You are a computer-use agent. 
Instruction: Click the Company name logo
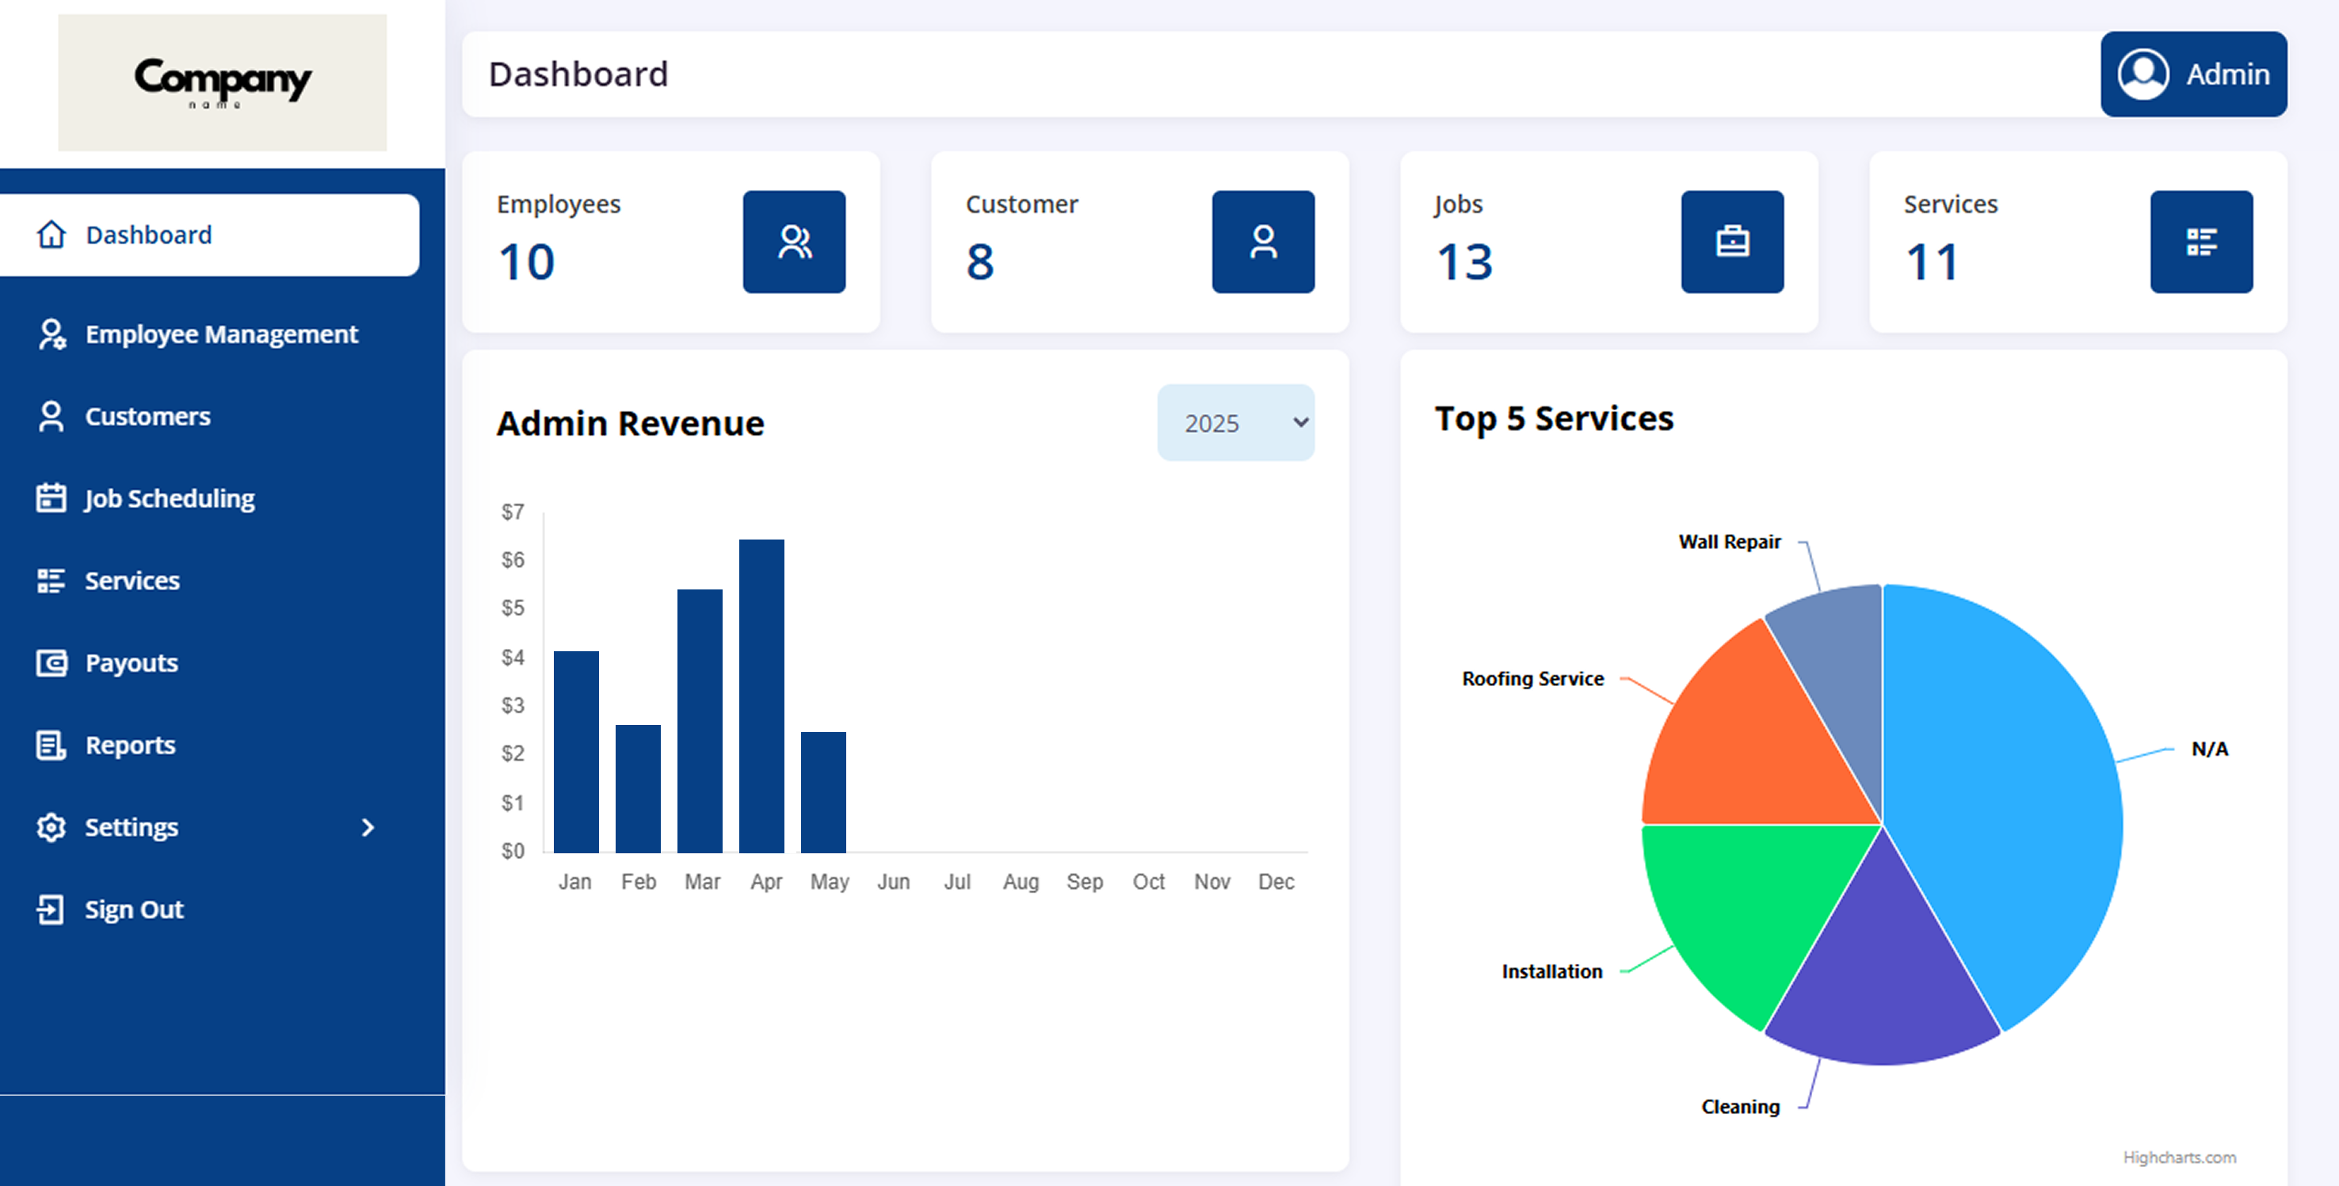click(223, 82)
